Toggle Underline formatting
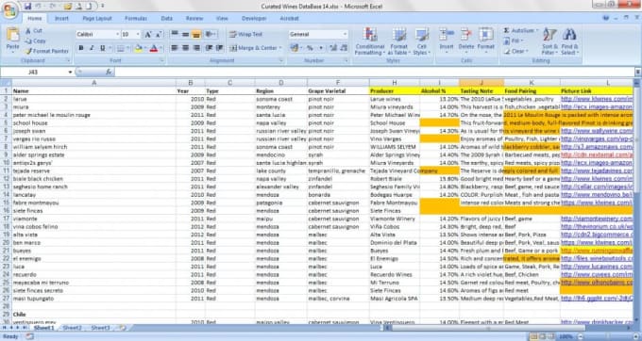642x341 pixels. (102, 48)
